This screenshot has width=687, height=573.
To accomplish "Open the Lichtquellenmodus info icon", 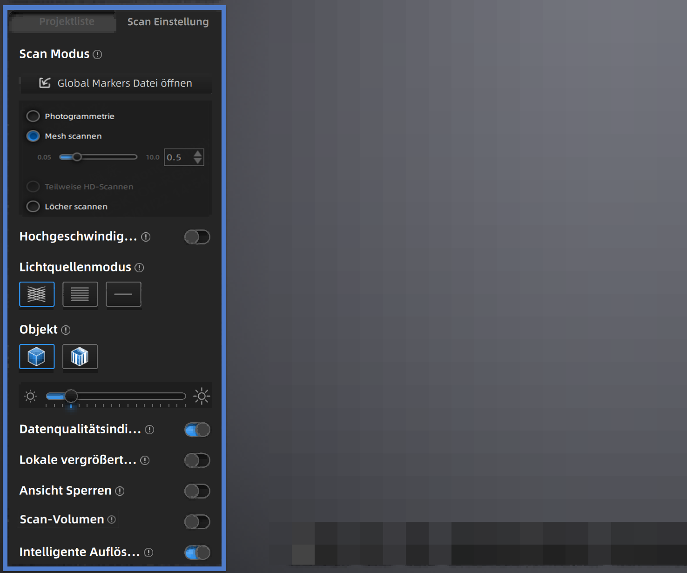I will (139, 268).
